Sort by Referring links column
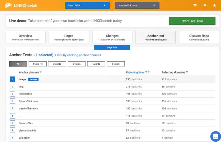This screenshot has height=142, width=221. 135,72
